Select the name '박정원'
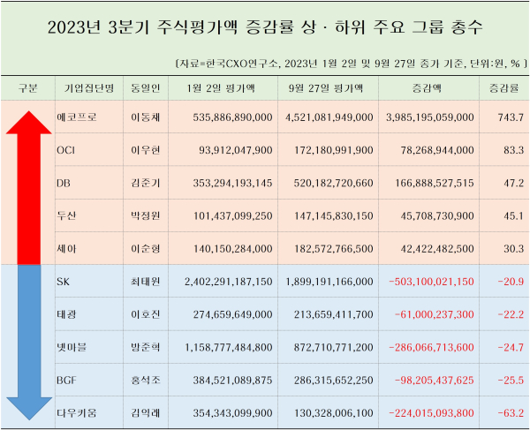530x430 pixels. point(146,215)
